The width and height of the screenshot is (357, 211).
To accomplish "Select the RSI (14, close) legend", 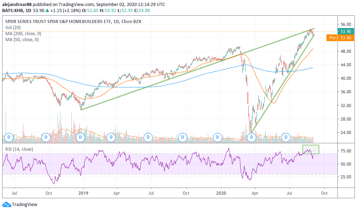I will [x=19, y=149].
